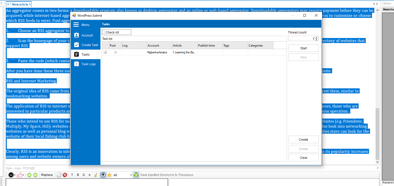Click the hamburger Menu icon

(76, 25)
